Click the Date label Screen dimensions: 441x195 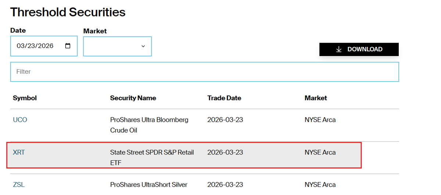[18, 30]
